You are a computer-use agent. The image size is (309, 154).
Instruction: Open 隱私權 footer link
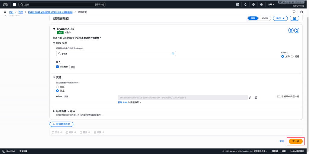[275, 151]
